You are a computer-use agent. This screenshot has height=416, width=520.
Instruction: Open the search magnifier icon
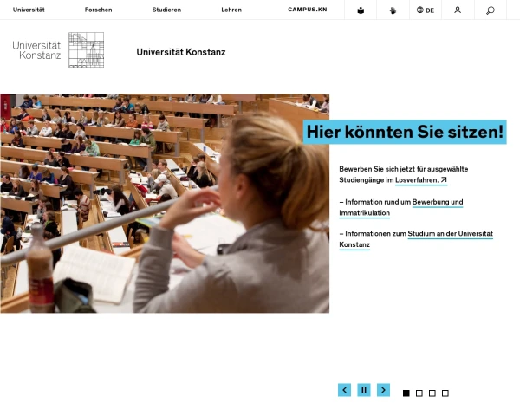point(491,10)
